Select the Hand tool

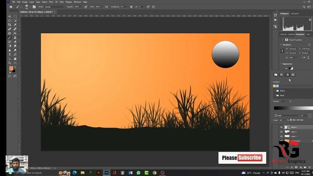[15, 59]
